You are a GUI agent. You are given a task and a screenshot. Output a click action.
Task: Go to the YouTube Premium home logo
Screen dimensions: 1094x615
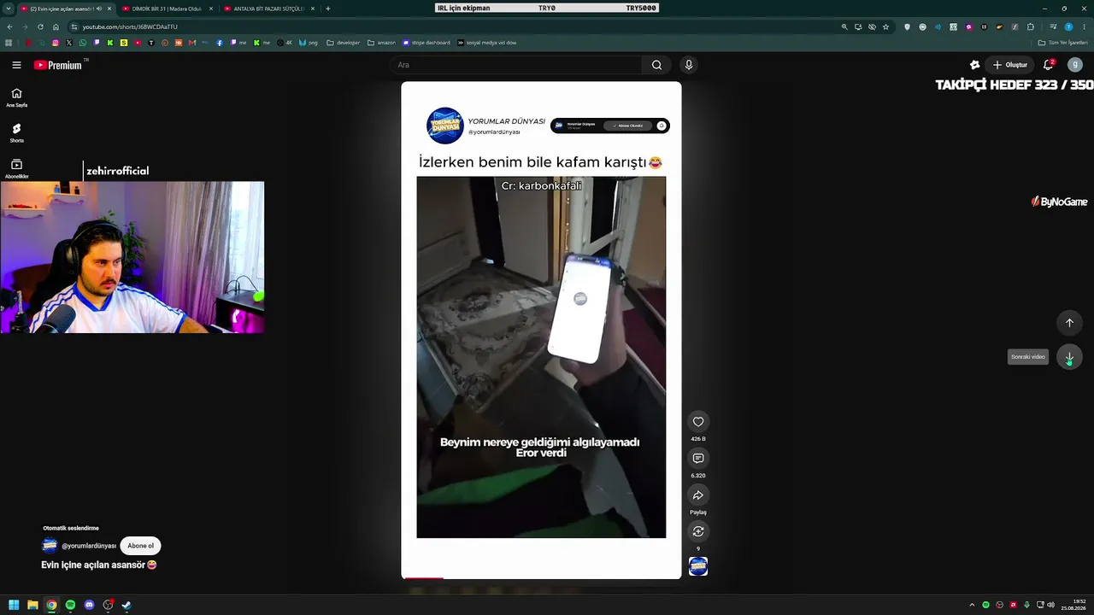click(58, 65)
